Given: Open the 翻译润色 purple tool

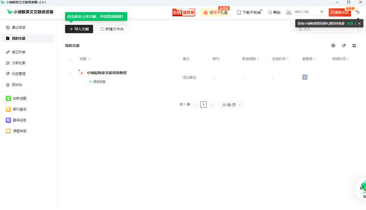Looking at the screenshot, I should (x=16, y=120).
